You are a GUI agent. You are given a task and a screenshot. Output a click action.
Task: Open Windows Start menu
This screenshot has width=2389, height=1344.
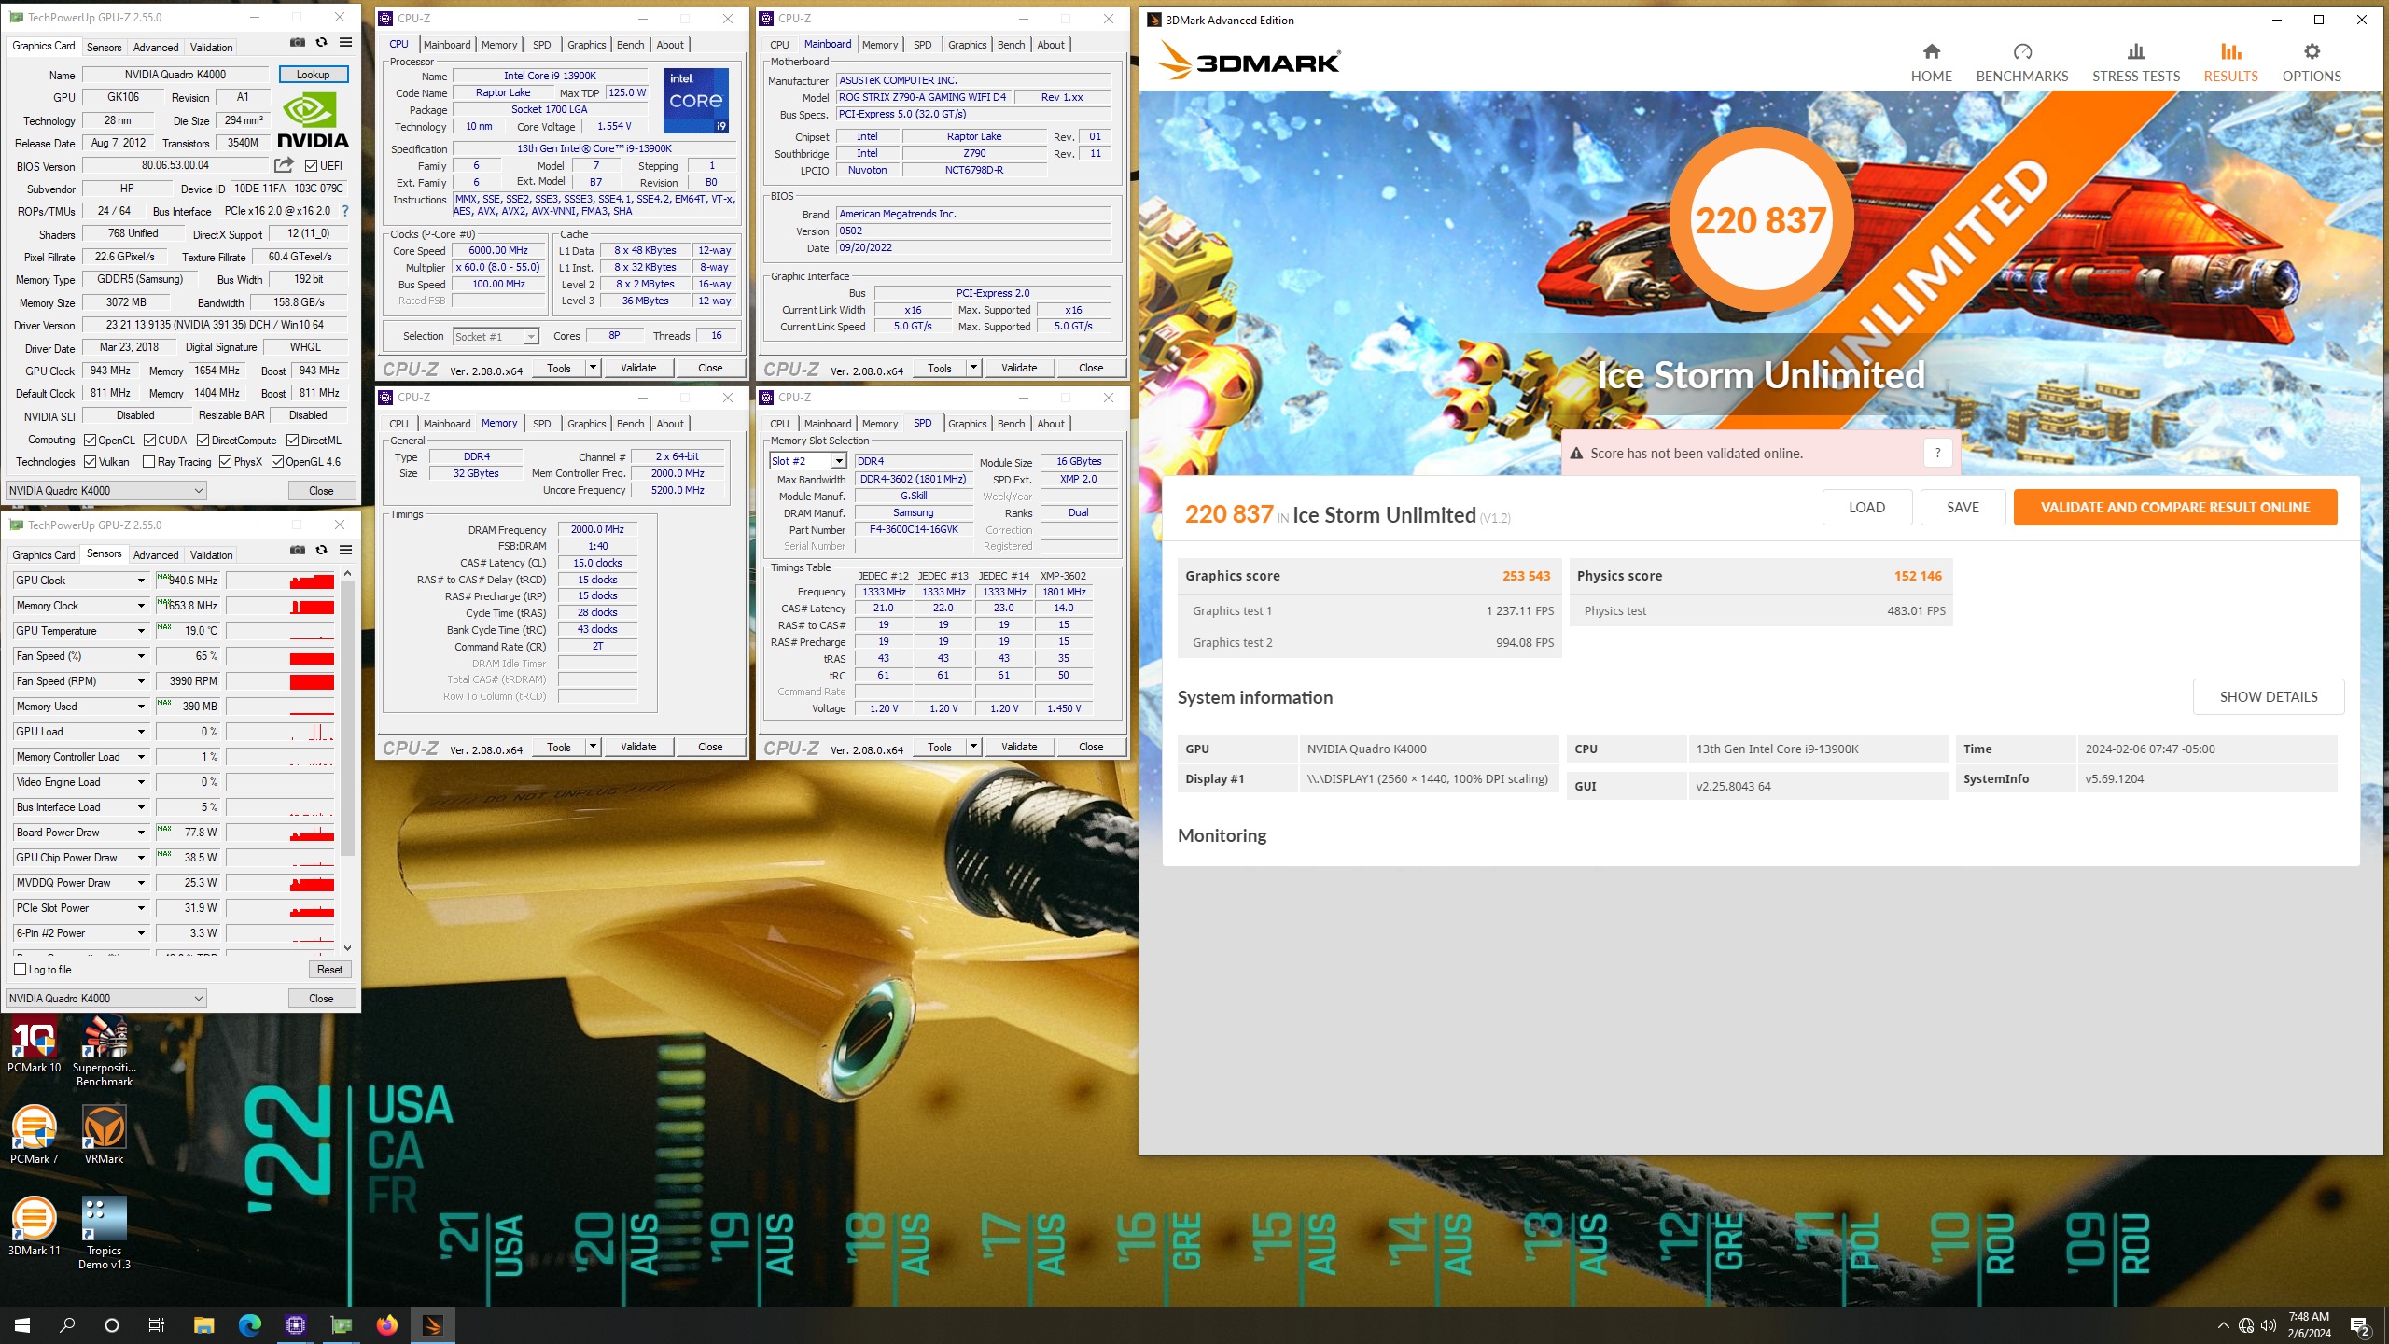tap(22, 1324)
